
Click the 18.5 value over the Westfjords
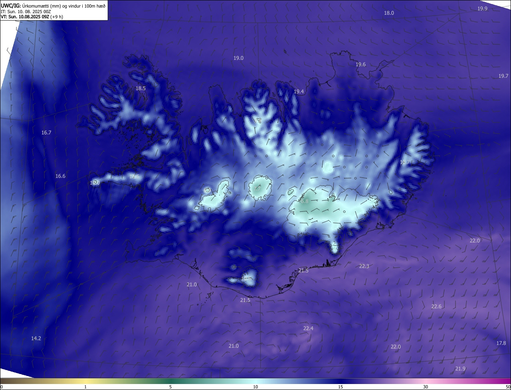(x=141, y=89)
